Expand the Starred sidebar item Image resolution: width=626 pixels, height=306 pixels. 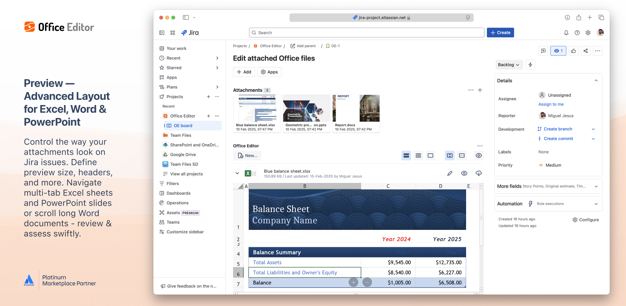coord(217,68)
